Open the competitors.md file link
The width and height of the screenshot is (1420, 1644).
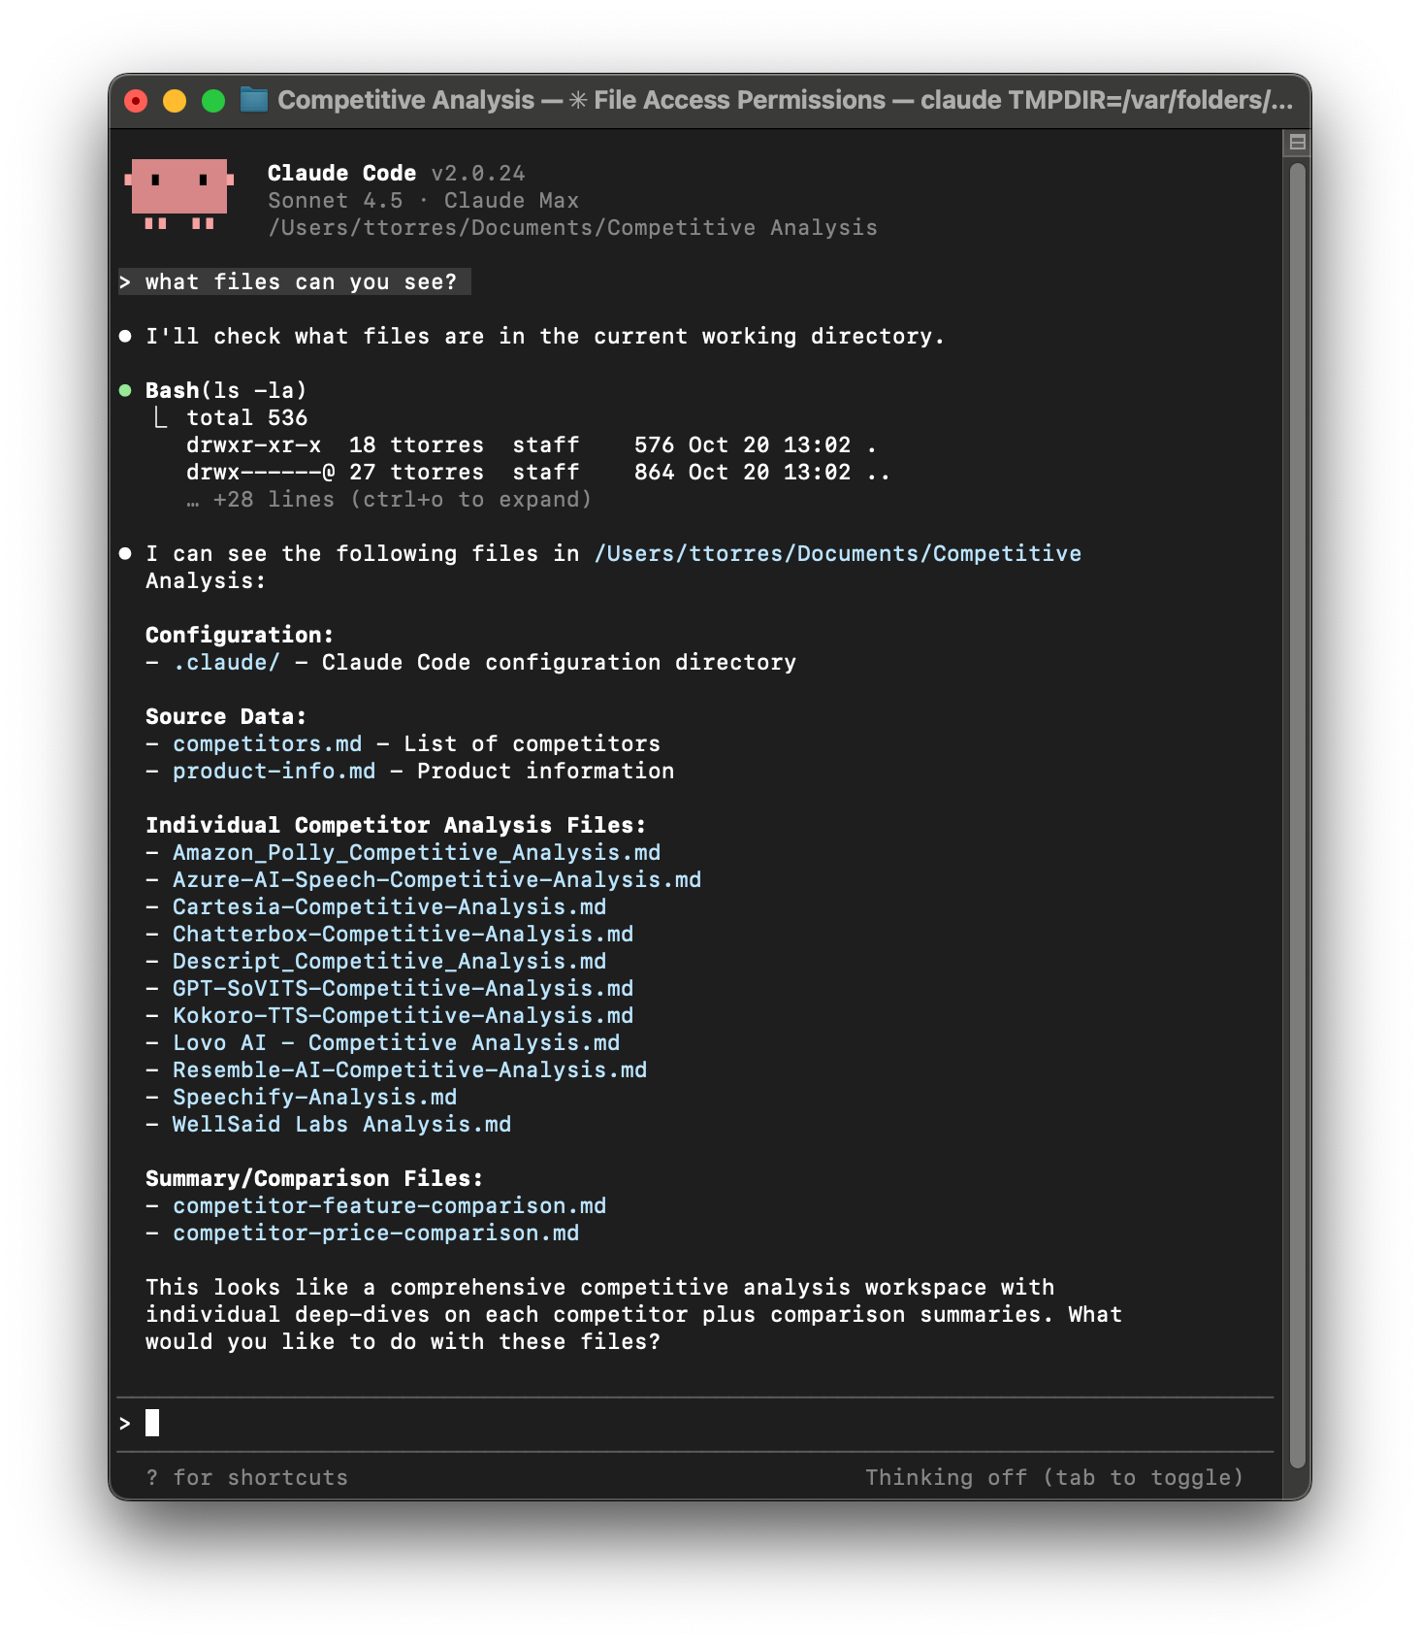pos(267,743)
